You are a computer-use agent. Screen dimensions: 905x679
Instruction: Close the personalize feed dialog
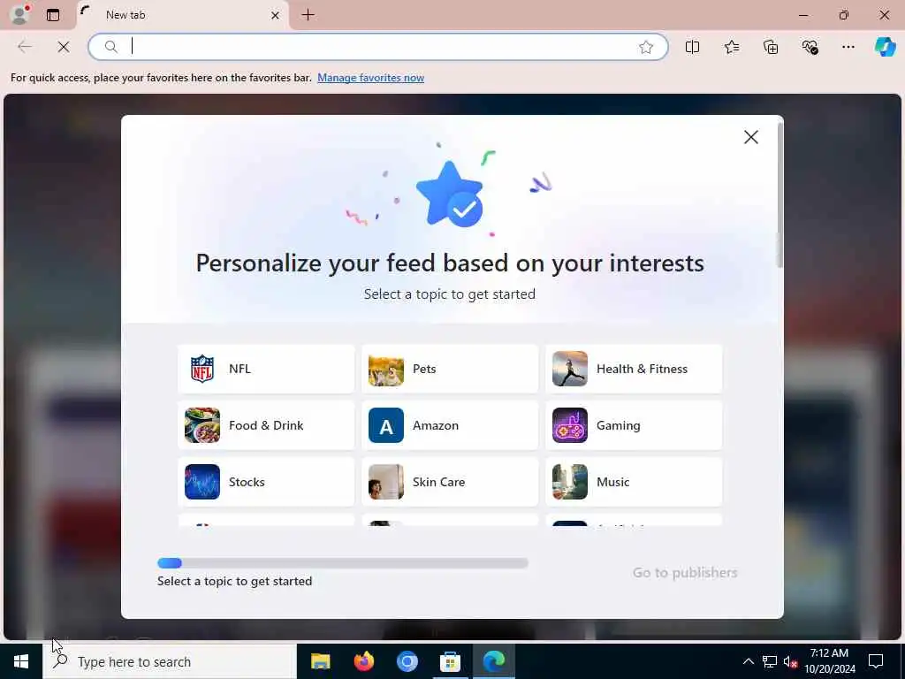[x=751, y=137]
